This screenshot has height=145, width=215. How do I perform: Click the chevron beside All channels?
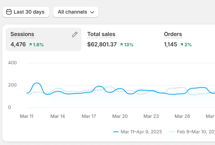pyautogui.click(x=92, y=12)
